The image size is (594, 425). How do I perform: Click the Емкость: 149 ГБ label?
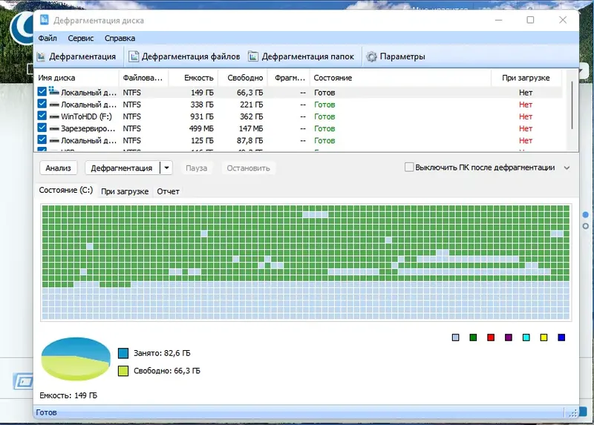[x=68, y=395]
